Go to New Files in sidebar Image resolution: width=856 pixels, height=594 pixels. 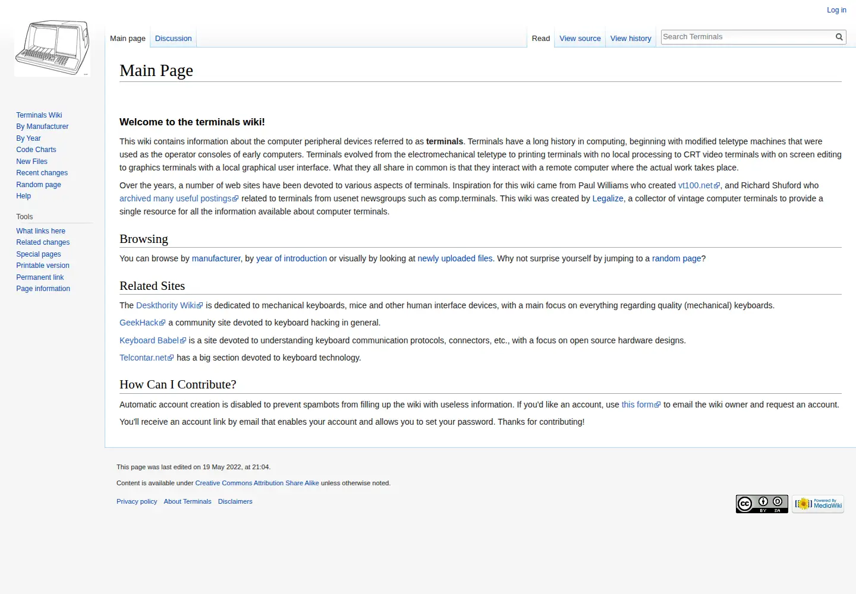pos(32,162)
